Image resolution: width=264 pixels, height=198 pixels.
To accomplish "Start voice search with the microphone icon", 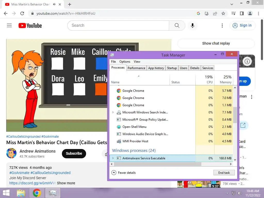I will pos(193,26).
